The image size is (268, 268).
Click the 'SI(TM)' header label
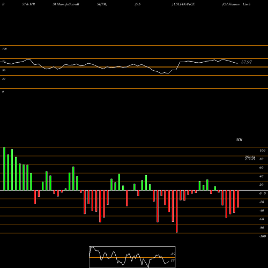coord(102,4)
